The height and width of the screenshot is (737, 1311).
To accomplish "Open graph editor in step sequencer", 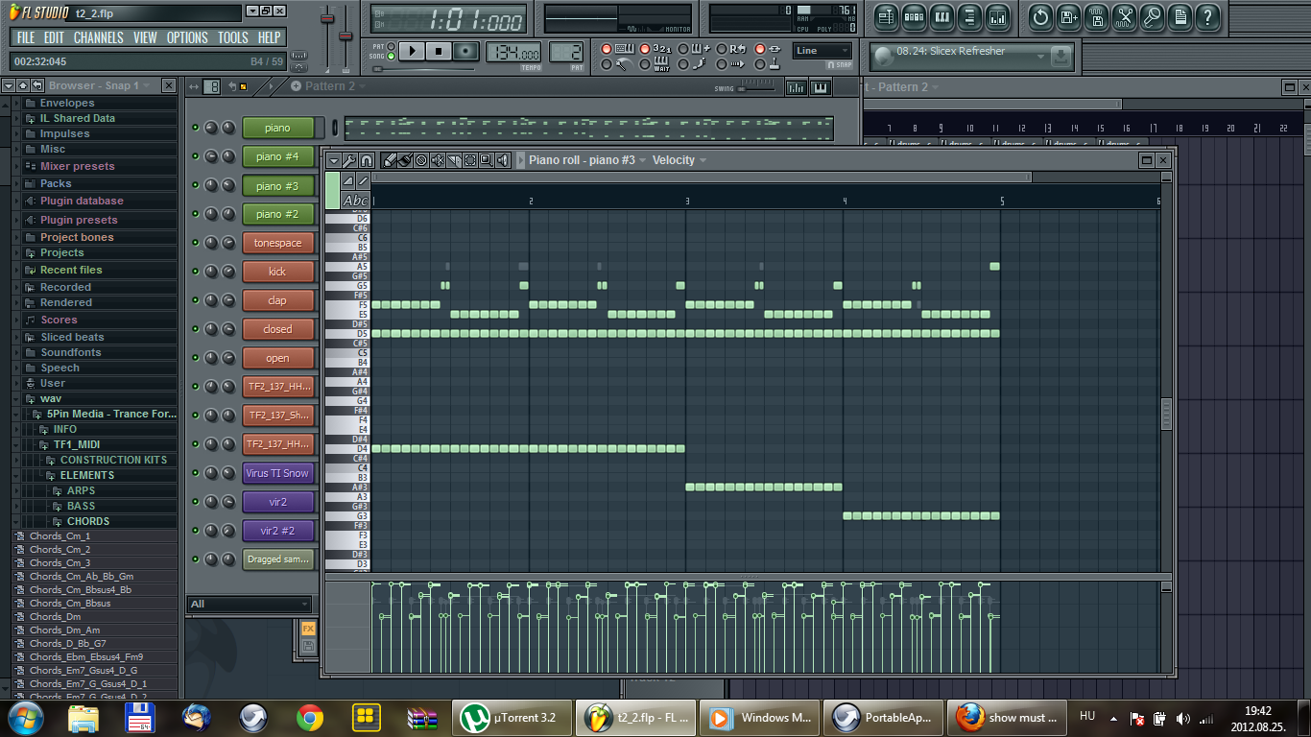I will click(796, 87).
